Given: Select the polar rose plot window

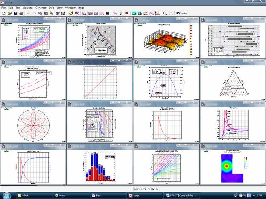Looking at the screenshot, I should 33,122.
